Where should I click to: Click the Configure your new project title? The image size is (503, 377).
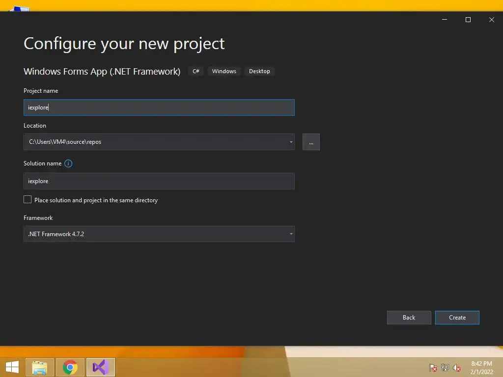click(124, 44)
